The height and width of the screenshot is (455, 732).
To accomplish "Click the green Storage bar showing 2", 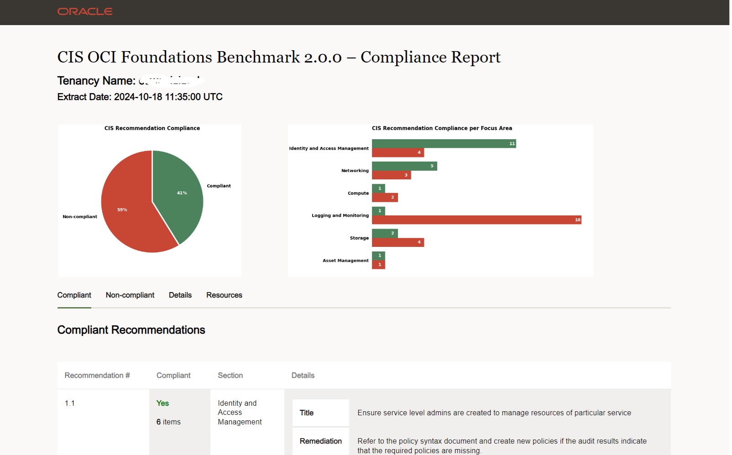I will 385,233.
